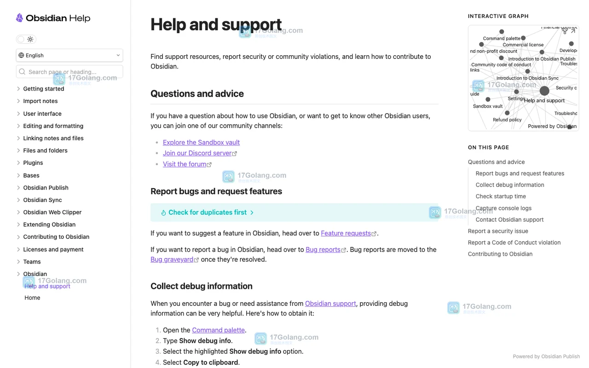Click the Settings graph node

click(516, 92)
